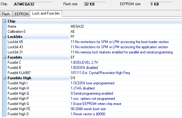Open Fusebit High H JTAG disabled setting

click(82, 88)
